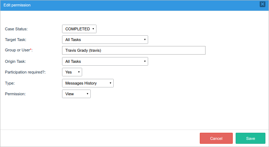This screenshot has width=269, height=147.
Task: Open the Permission dropdown showing View
Action: [x=76, y=94]
